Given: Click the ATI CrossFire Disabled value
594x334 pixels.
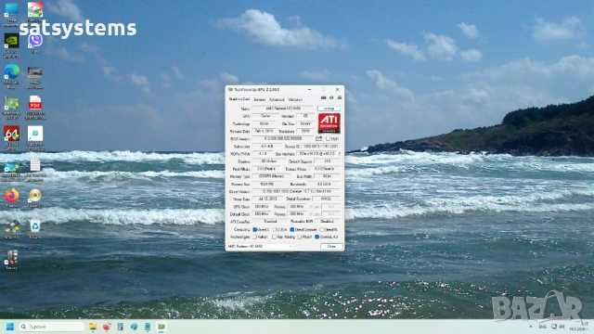Looking at the screenshot, I should (270, 222).
